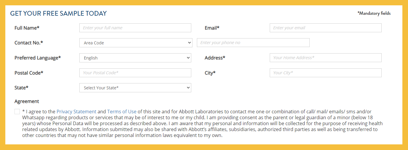Viewport: 408px width, 150px height.
Task: Click the State* field label
Action: click(x=22, y=88)
